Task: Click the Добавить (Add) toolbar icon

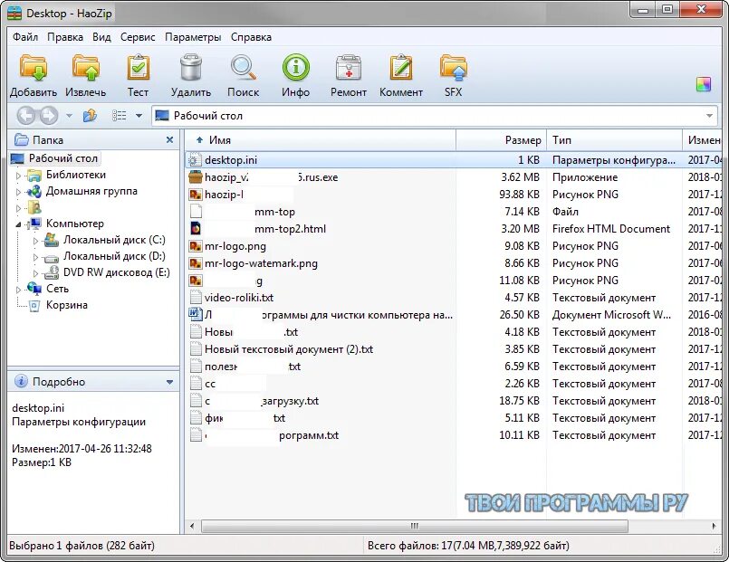Action: (33, 68)
